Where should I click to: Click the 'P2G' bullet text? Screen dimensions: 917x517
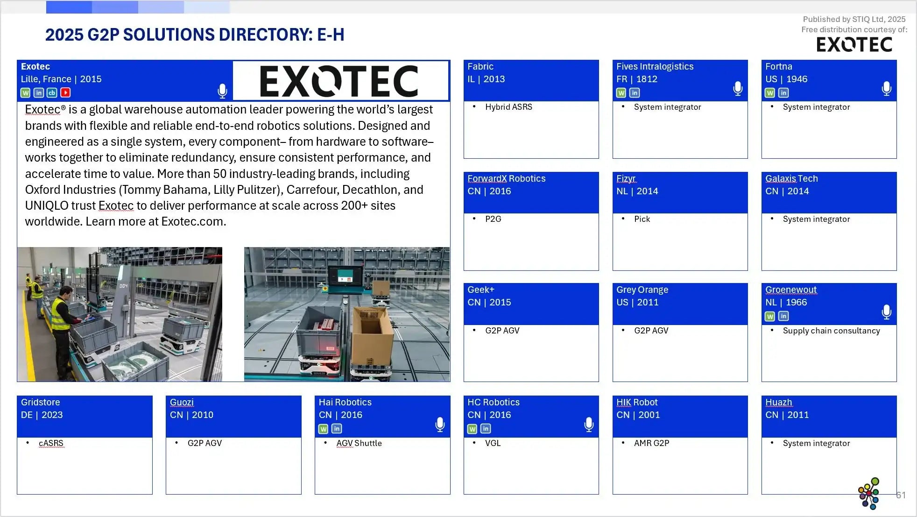[493, 219]
